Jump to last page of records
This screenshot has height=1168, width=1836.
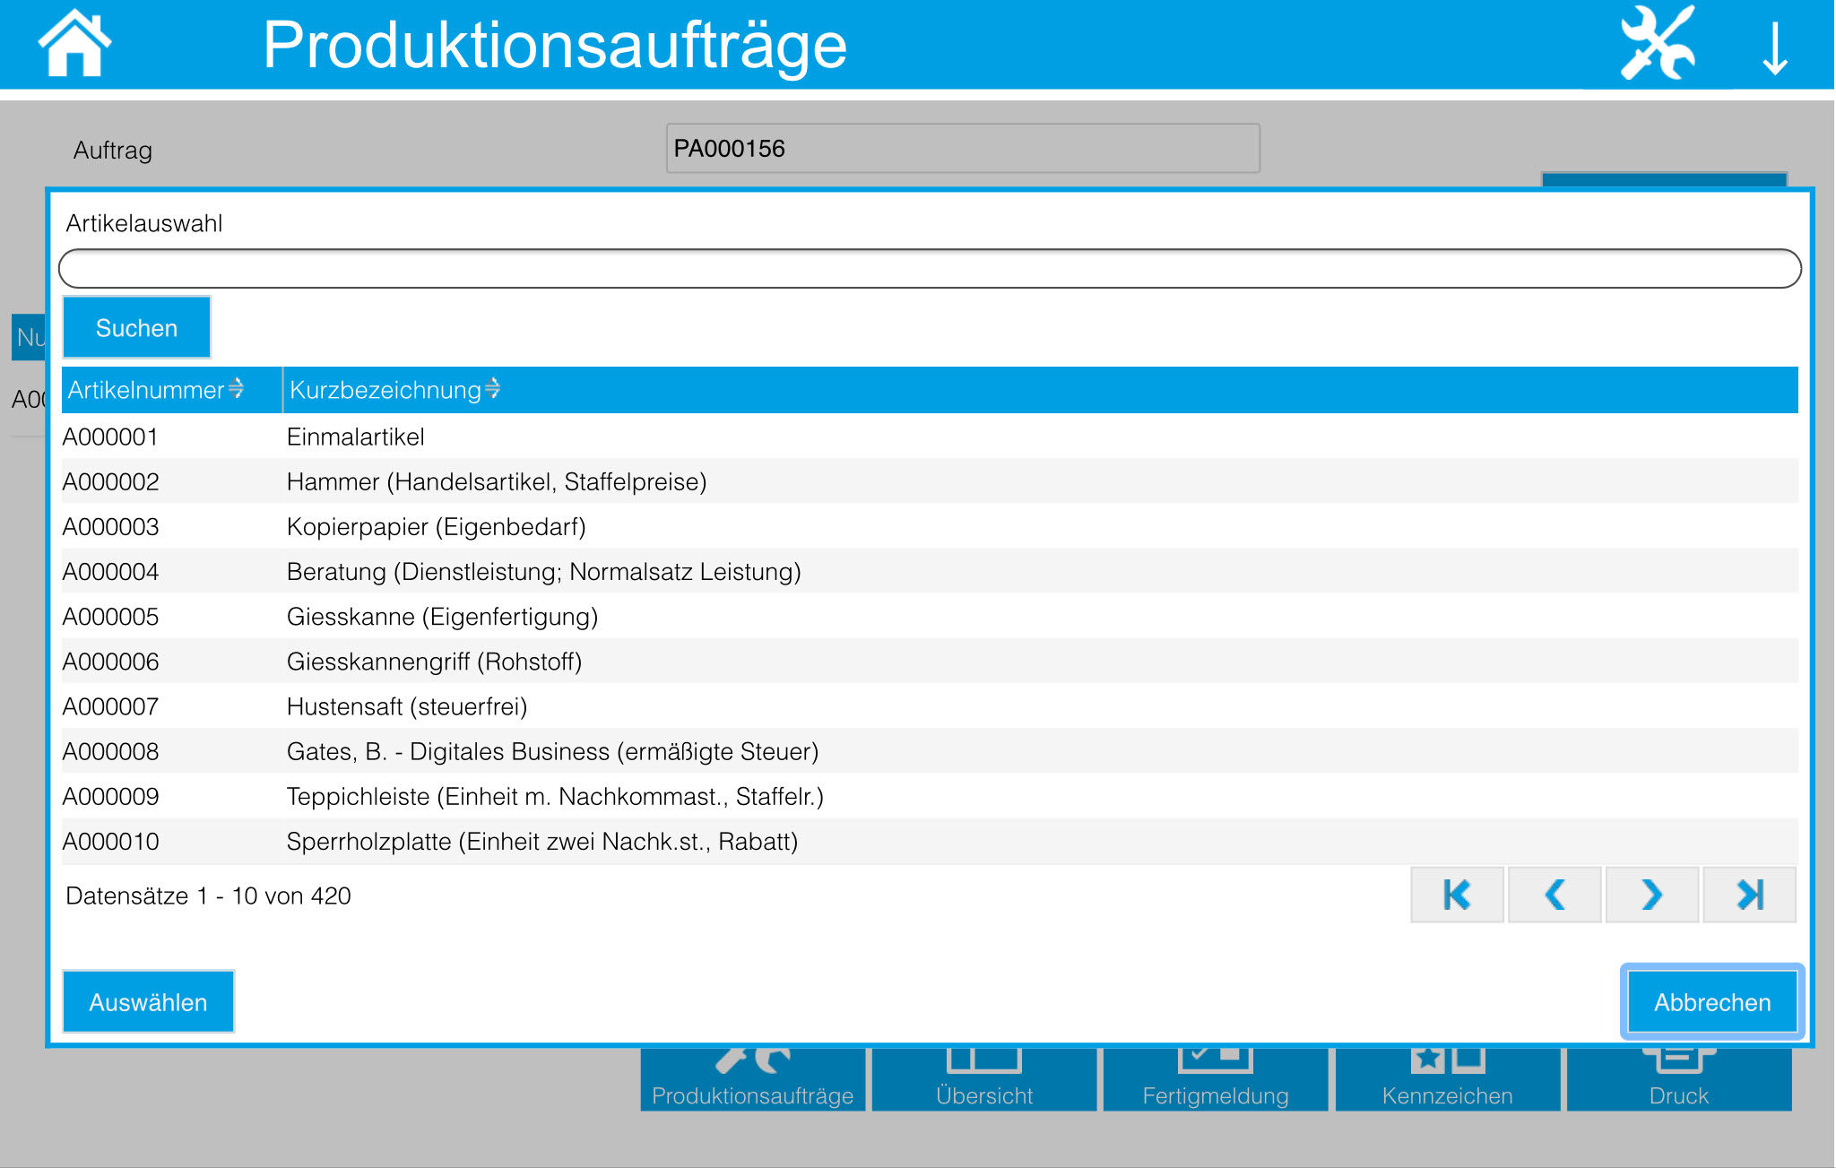[1749, 895]
